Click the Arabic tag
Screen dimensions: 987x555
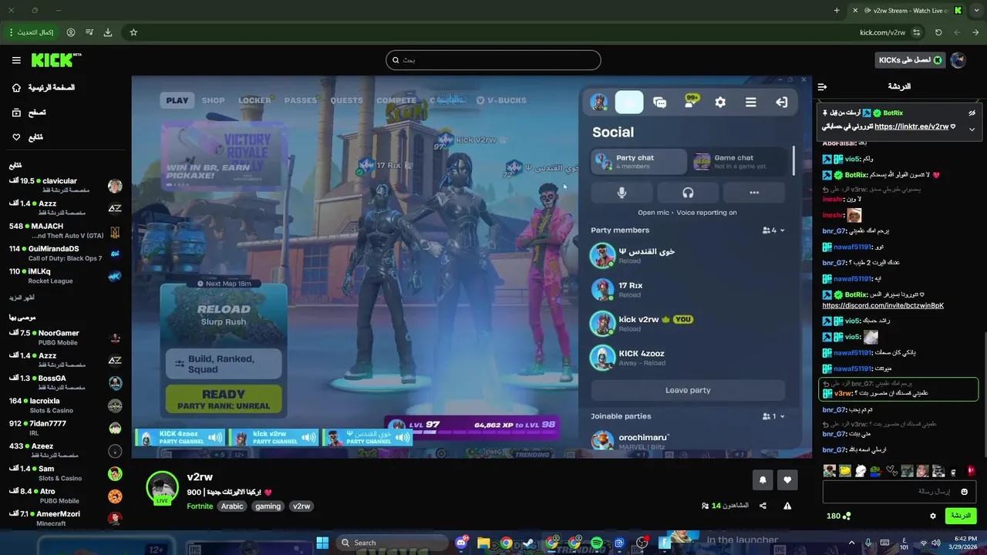coord(232,506)
